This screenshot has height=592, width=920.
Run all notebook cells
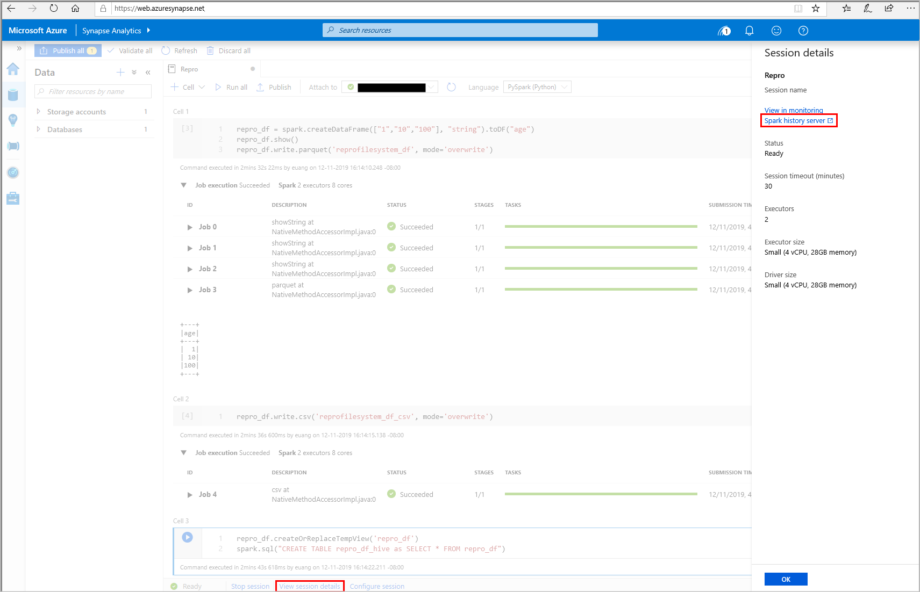point(231,87)
